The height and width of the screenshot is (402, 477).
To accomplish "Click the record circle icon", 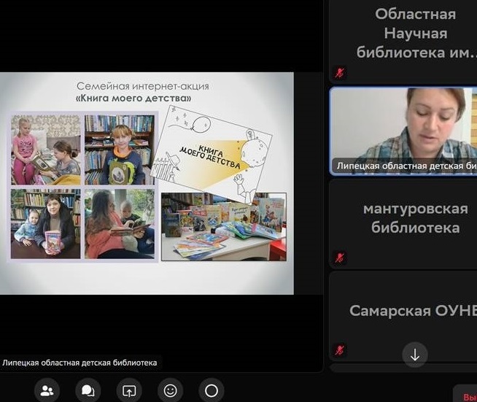I will coord(212,390).
